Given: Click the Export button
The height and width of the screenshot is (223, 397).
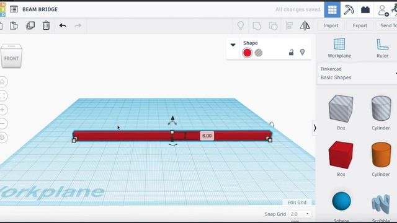Looking at the screenshot, I should 360,25.
